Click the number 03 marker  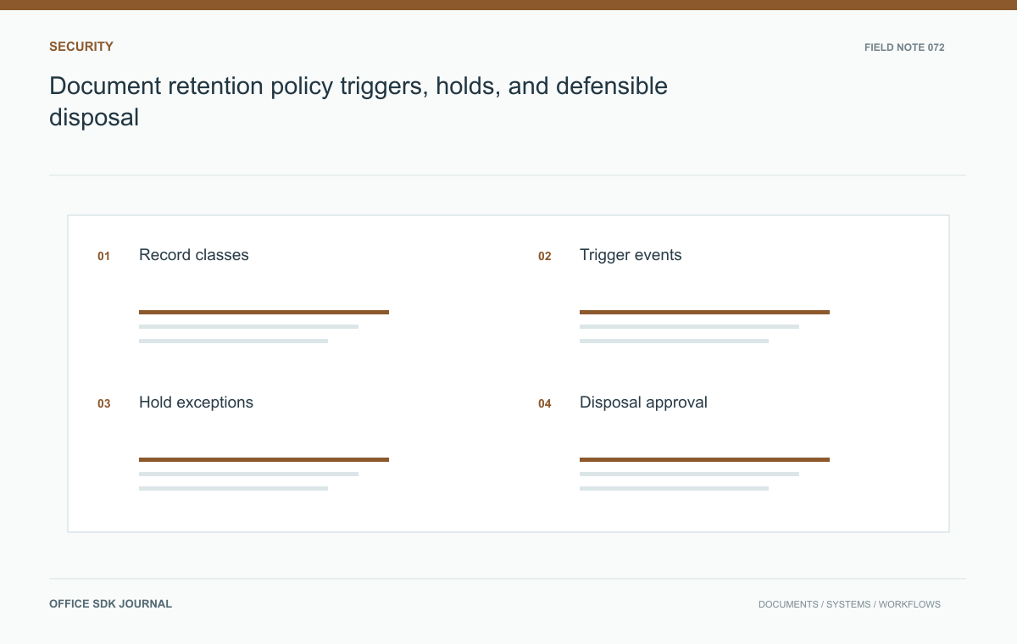103,403
